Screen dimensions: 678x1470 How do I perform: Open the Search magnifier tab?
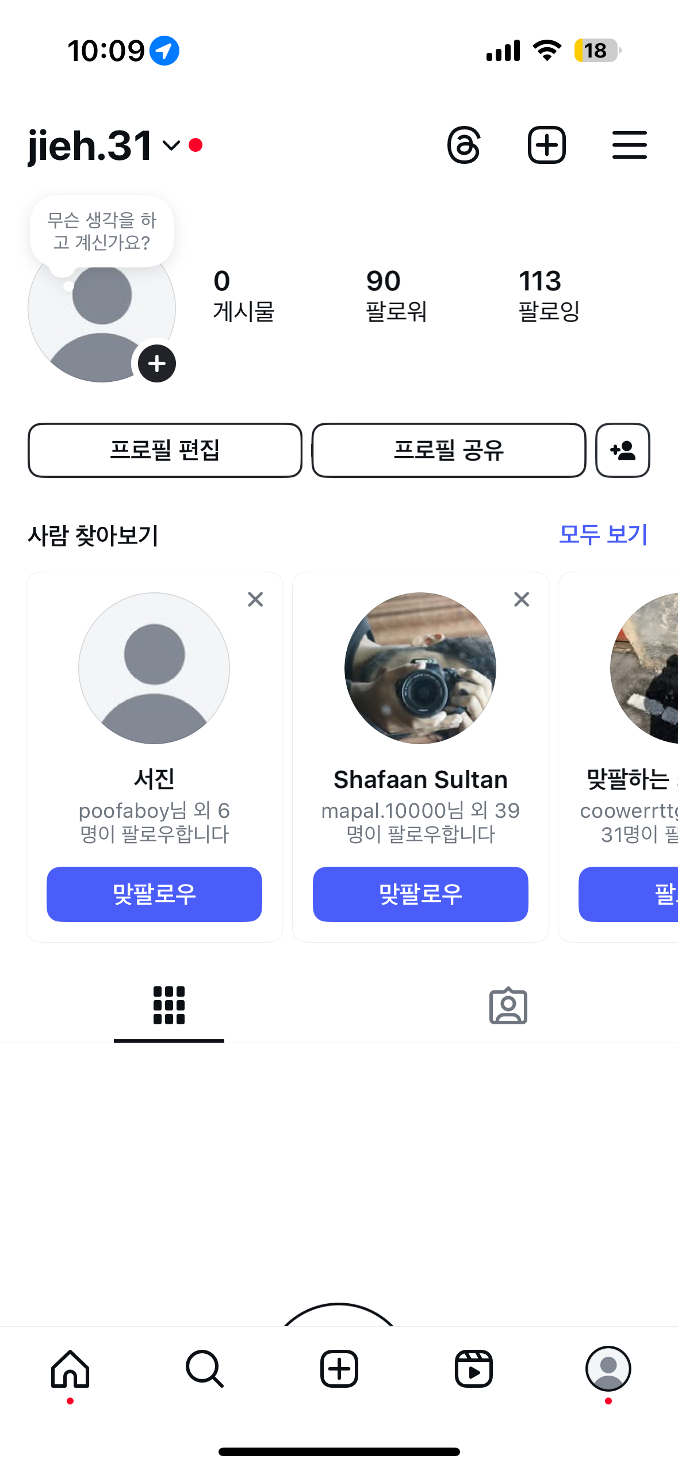coord(205,1369)
